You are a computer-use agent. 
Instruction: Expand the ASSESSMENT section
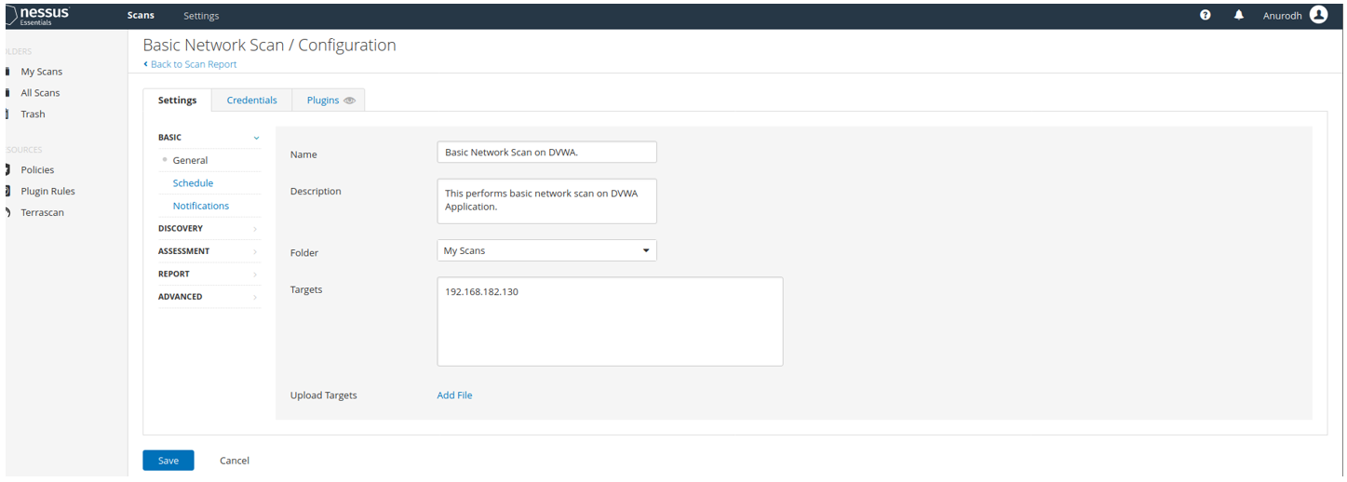click(x=209, y=251)
